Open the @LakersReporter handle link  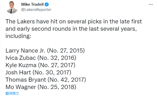[x=36, y=10]
